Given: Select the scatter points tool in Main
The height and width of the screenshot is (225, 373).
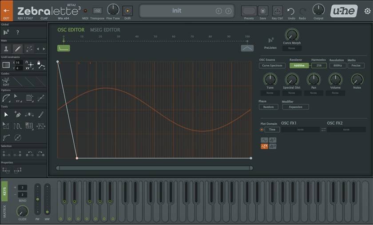Looking at the screenshot, I should tap(29, 49).
